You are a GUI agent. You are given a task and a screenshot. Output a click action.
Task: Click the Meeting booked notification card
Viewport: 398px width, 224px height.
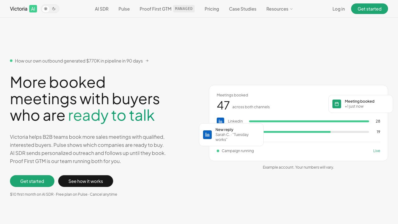[361, 104]
